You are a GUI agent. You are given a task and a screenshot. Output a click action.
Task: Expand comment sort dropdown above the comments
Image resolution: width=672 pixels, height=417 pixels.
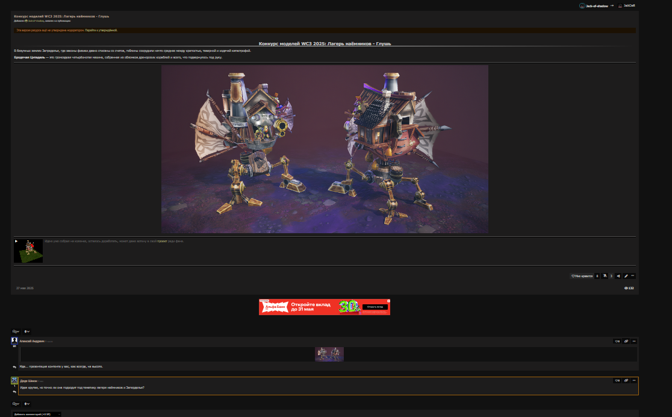(16, 331)
